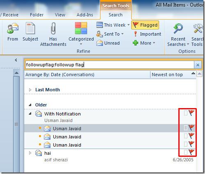Image resolution: width=205 pixels, height=174 pixels.
Task: Check category box on hai row
Action: pos(186,152)
